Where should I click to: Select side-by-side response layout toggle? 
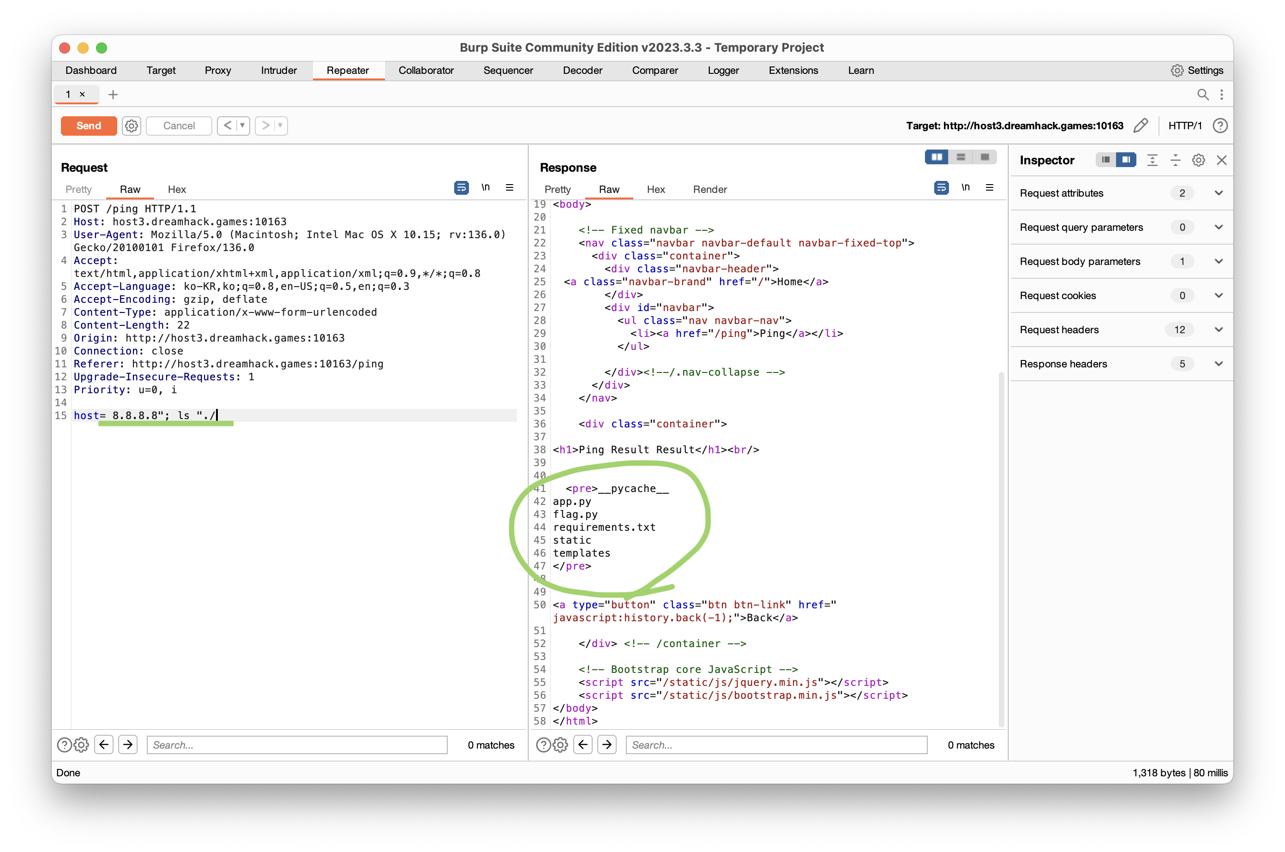coord(936,157)
